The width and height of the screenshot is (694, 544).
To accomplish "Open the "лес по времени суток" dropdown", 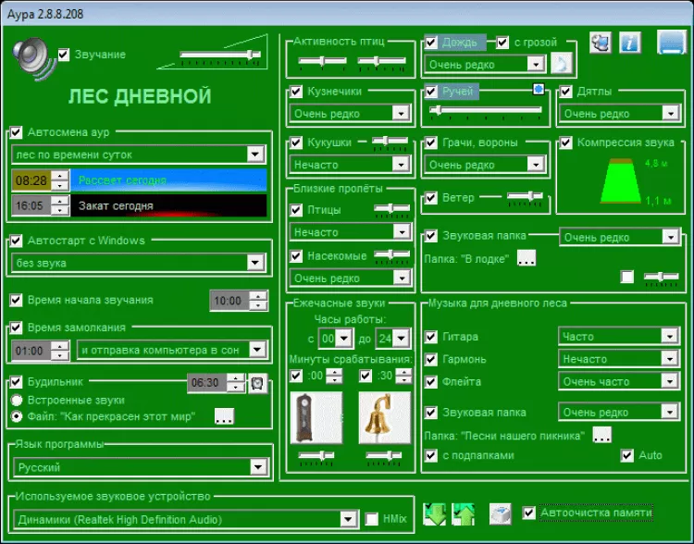I will 139,155.
